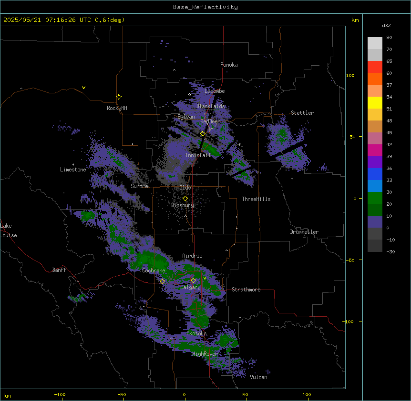Click the yellow marker between Olds and Didsbury
Viewport: 411px width, 401px height.
pos(185,199)
